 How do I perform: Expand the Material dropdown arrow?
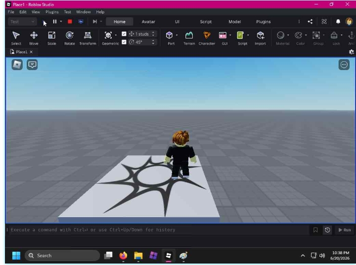tap(288, 35)
